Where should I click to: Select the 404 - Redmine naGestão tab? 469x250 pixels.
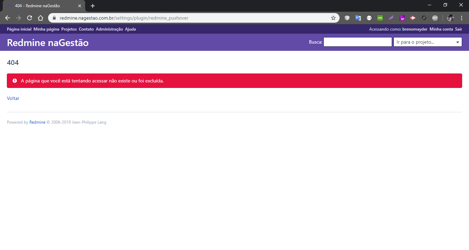coord(44,6)
